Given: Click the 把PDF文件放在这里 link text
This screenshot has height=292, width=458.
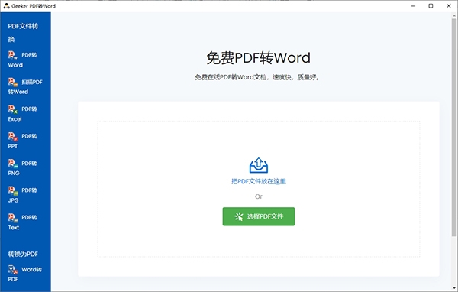Looking at the screenshot, I should click(259, 181).
